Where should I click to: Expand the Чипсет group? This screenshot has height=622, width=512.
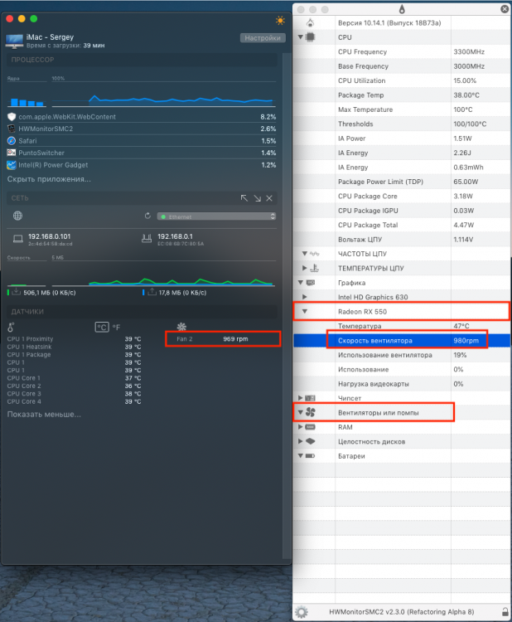(301, 398)
